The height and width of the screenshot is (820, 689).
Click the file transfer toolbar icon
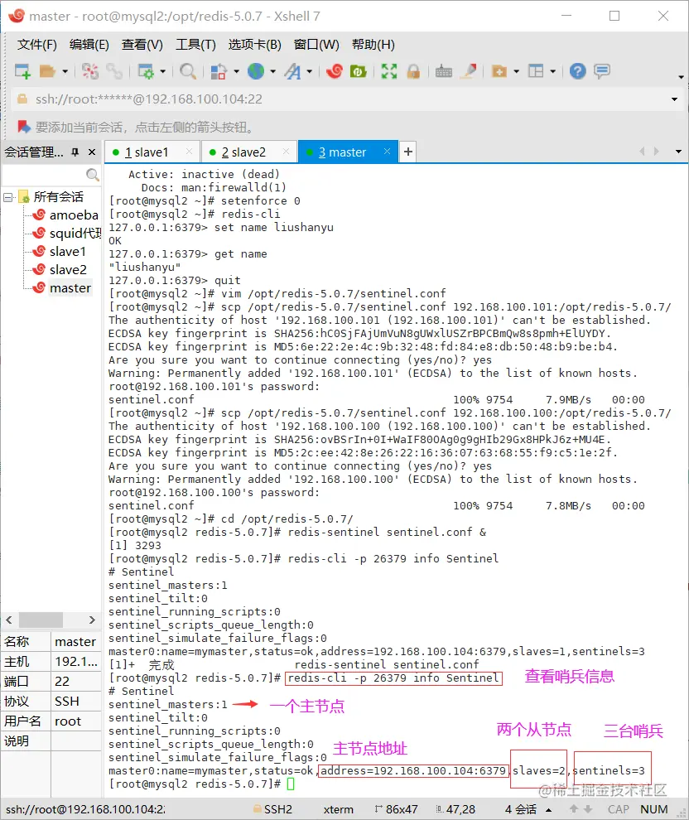coord(218,71)
